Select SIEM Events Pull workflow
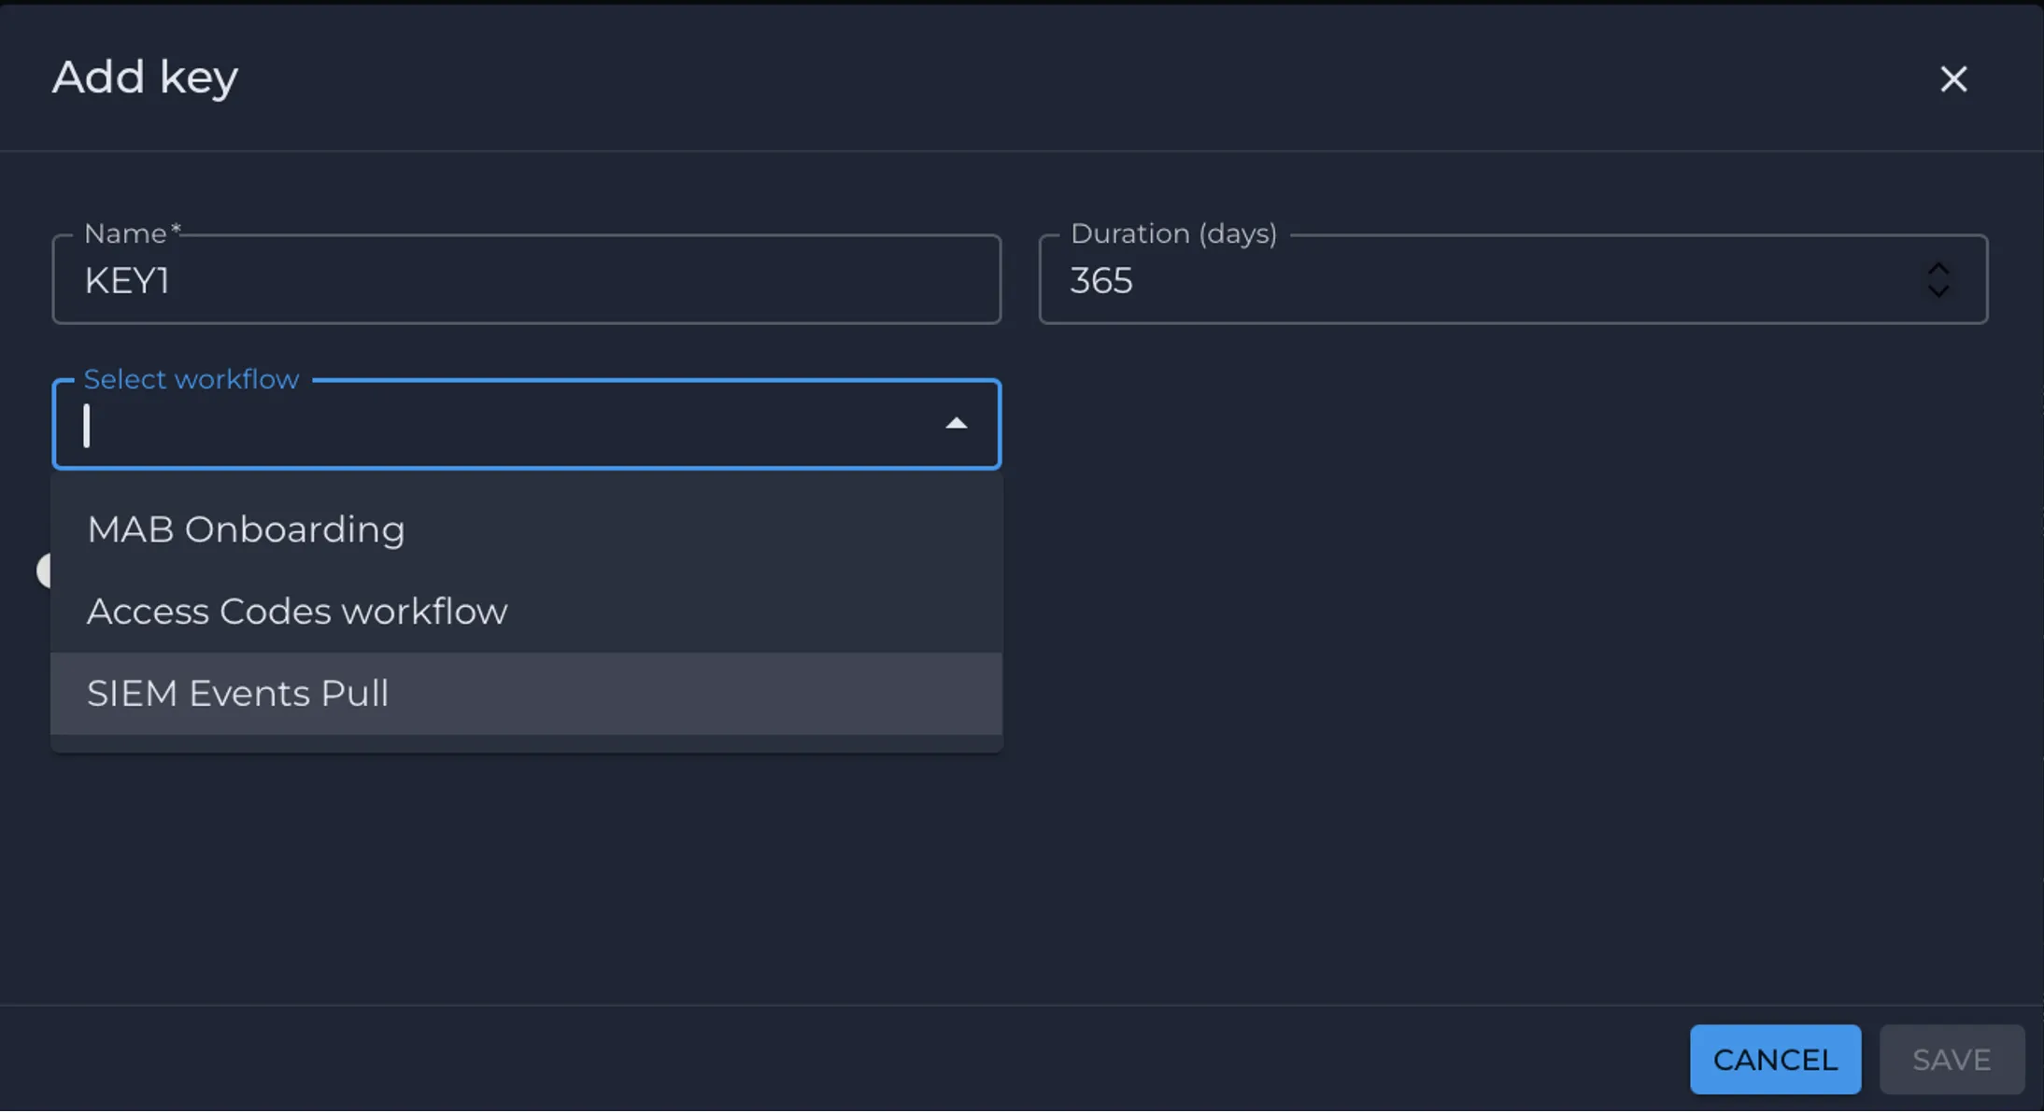 526,694
